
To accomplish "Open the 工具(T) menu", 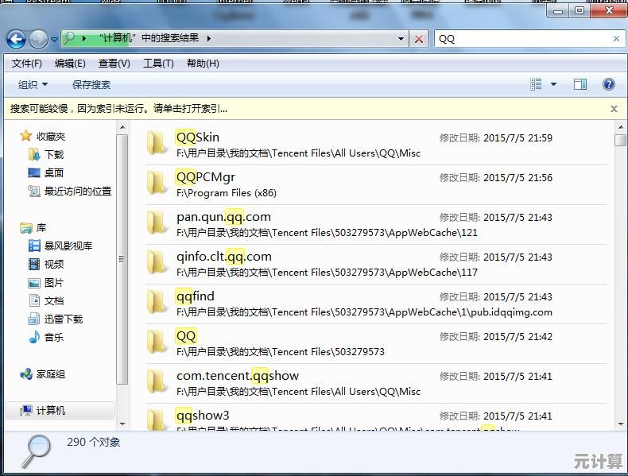I will 159,64.
